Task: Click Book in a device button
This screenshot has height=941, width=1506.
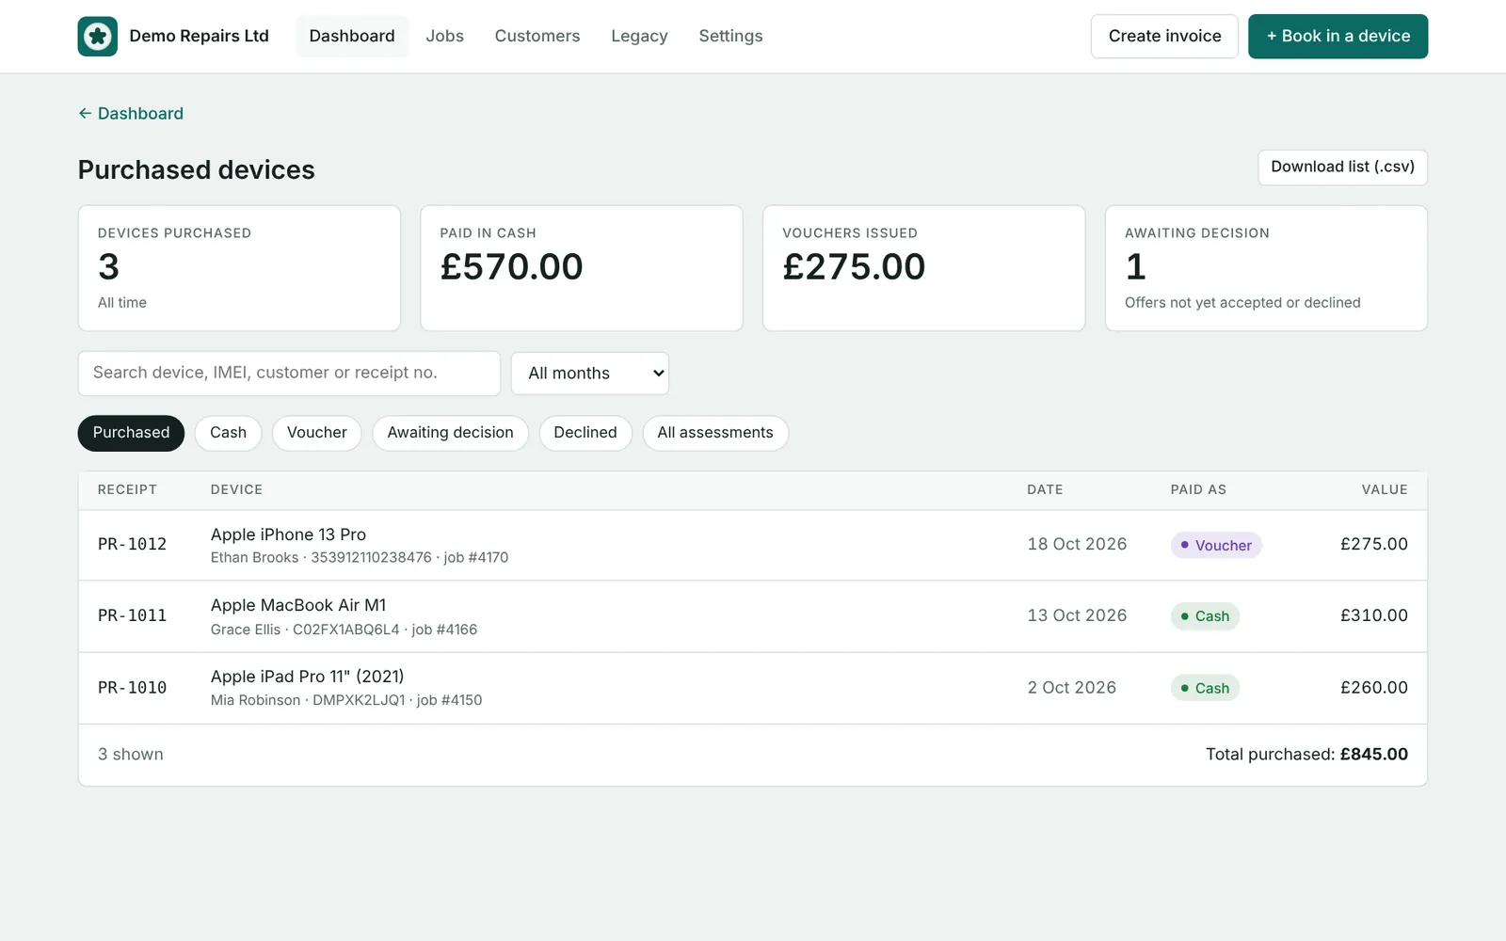Action: click(1338, 36)
